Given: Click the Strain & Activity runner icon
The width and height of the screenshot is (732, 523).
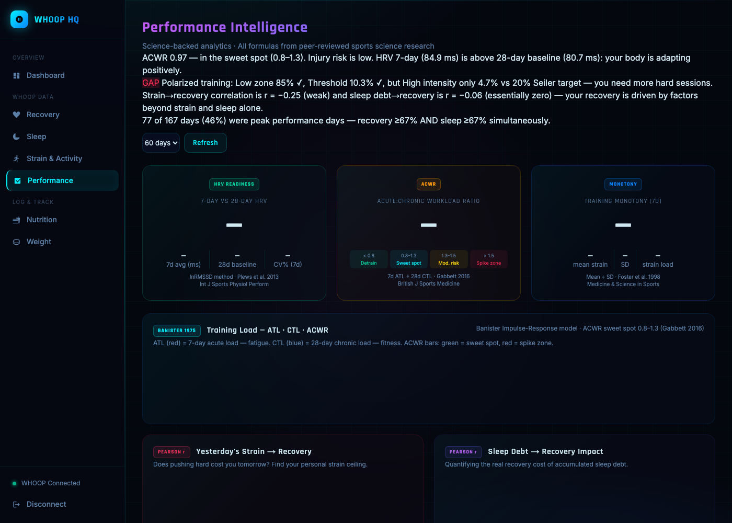Looking at the screenshot, I should pos(16,158).
